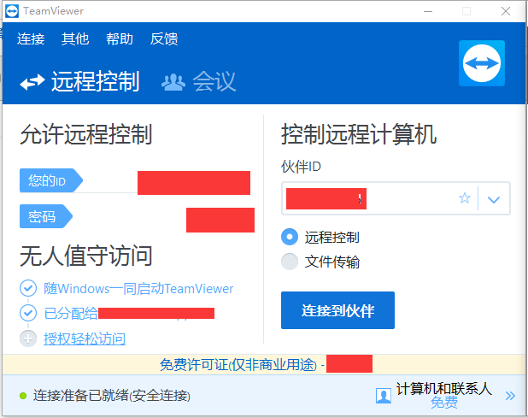
Task: Click the 随Windows一同启动TeamViewer text link
Action: (x=138, y=289)
